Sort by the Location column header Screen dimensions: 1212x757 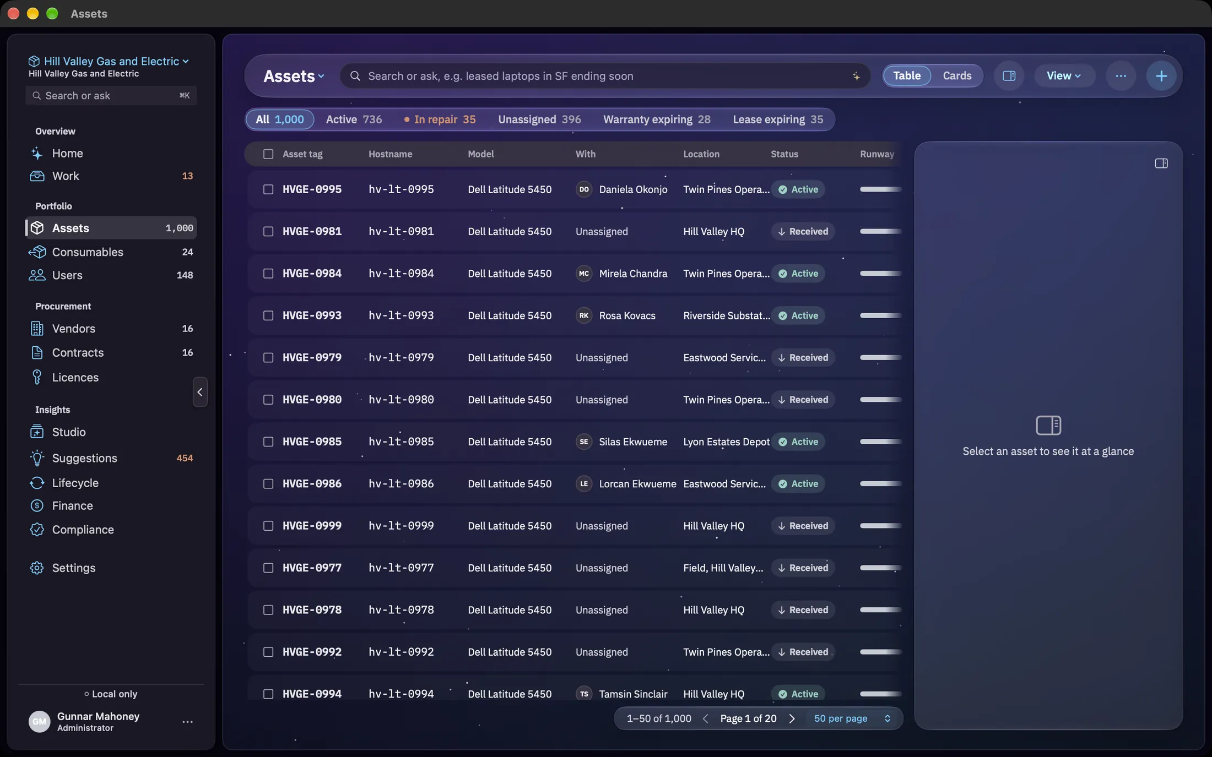point(701,154)
